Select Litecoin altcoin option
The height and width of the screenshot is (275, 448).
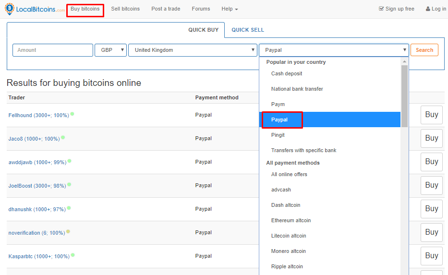330,236
